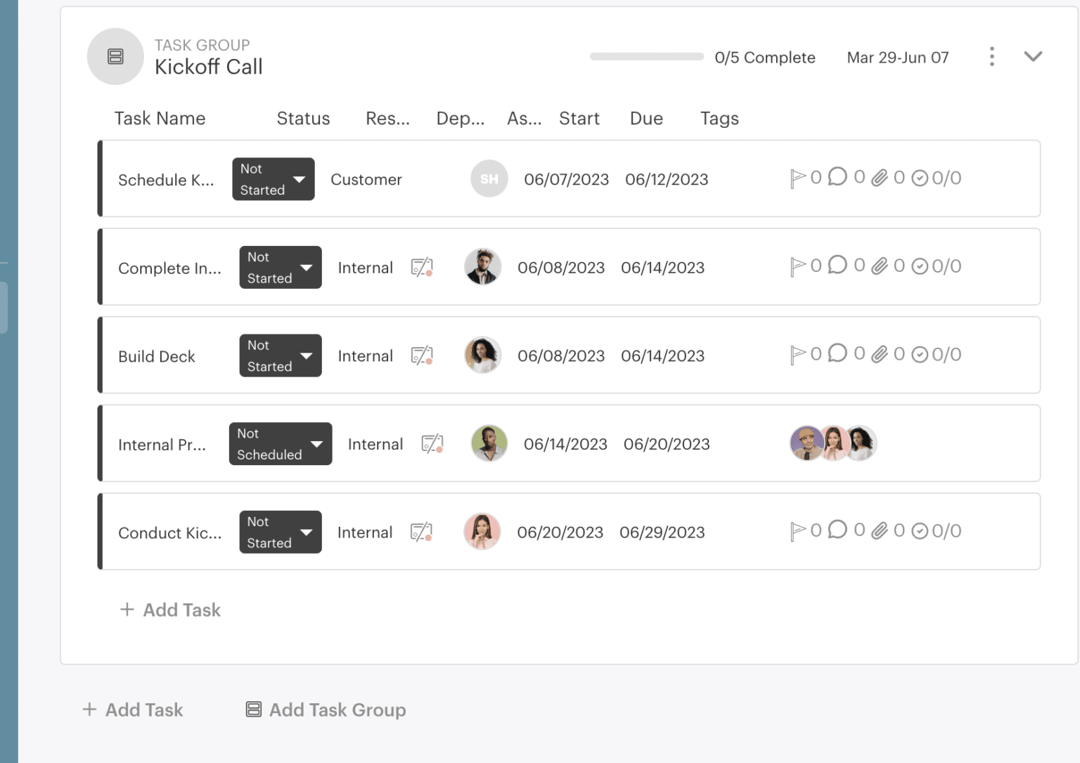This screenshot has width=1080, height=763.
Task: Click the SH assignee avatar
Action: (x=489, y=178)
